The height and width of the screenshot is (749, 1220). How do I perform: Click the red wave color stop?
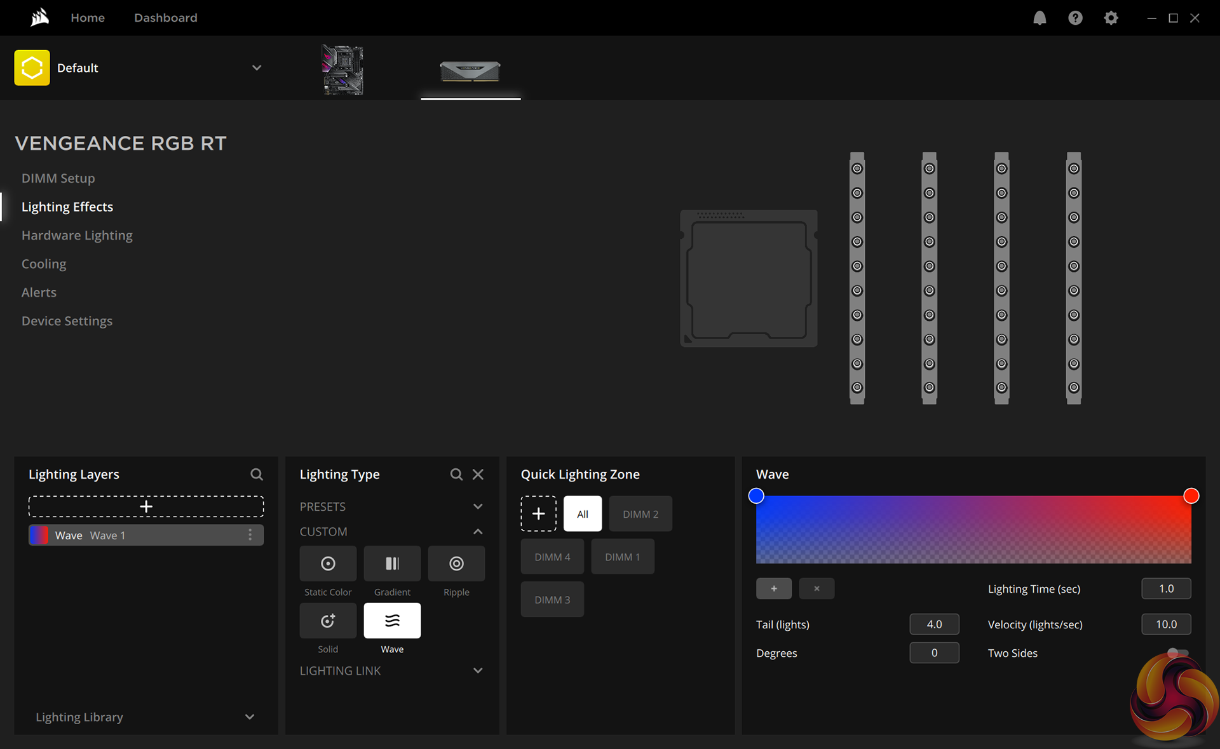(x=1191, y=496)
